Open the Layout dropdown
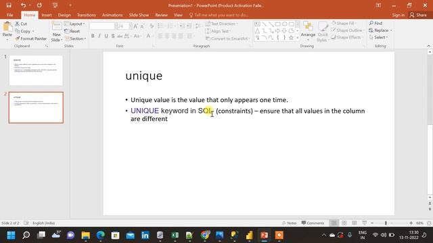Screen dimensions: 433x243 (74, 24)
